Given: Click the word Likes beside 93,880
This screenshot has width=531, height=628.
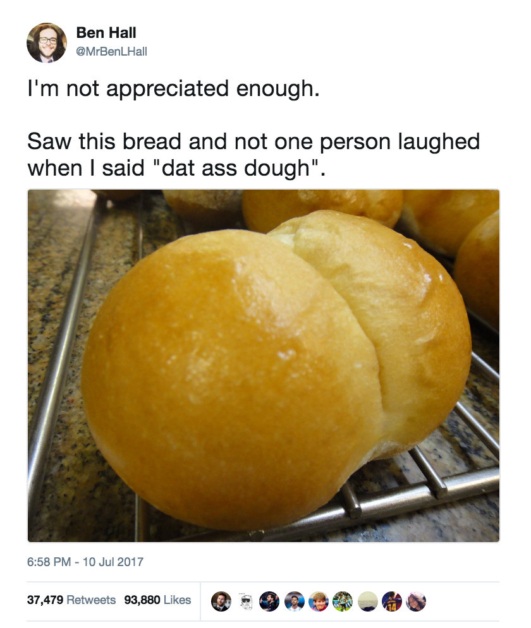Looking at the screenshot, I should tap(178, 600).
